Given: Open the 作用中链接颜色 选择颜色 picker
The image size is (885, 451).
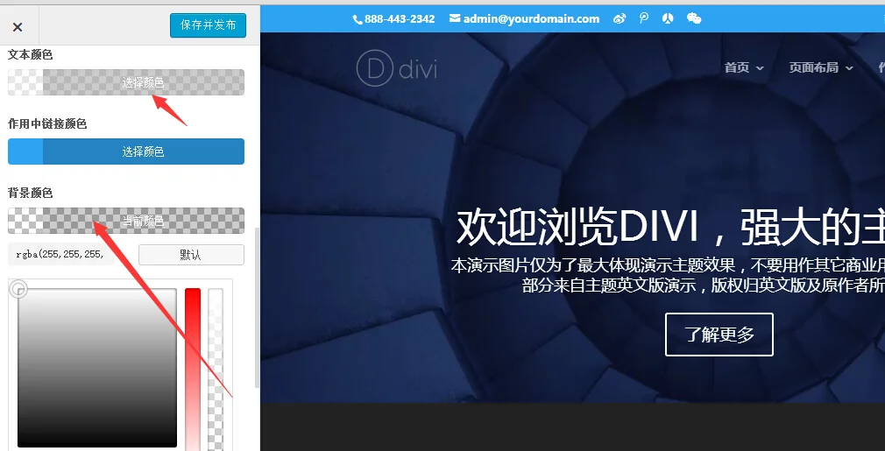Looking at the screenshot, I should pyautogui.click(x=126, y=152).
